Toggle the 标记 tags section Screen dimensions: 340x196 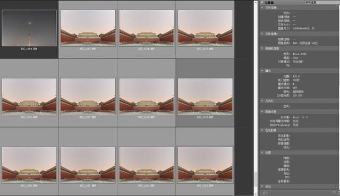[x=262, y=186]
